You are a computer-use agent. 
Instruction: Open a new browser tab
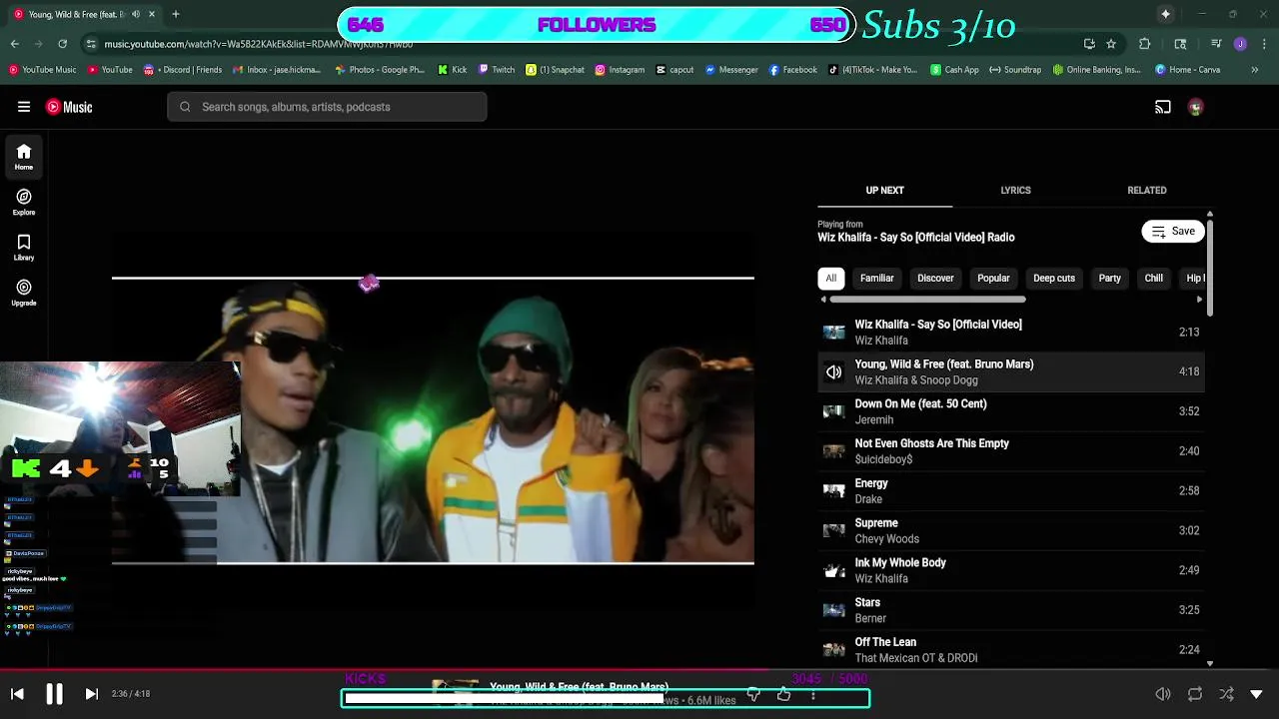[x=175, y=14]
